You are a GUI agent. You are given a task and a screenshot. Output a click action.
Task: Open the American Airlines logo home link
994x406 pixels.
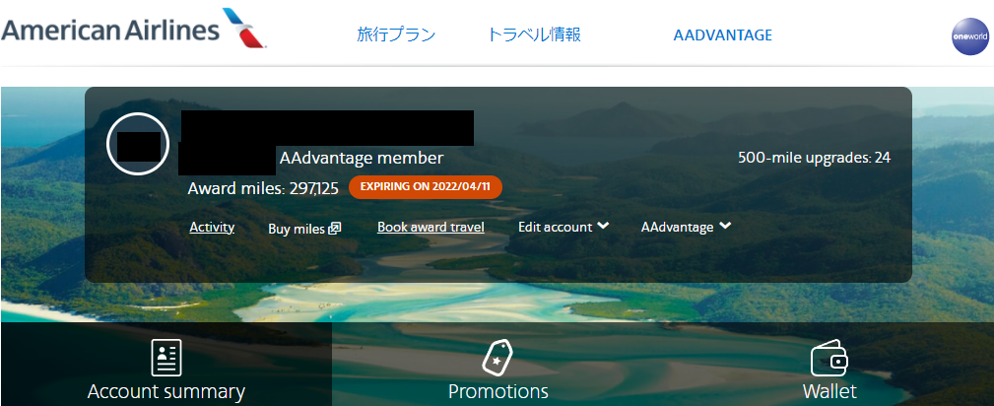click(134, 30)
